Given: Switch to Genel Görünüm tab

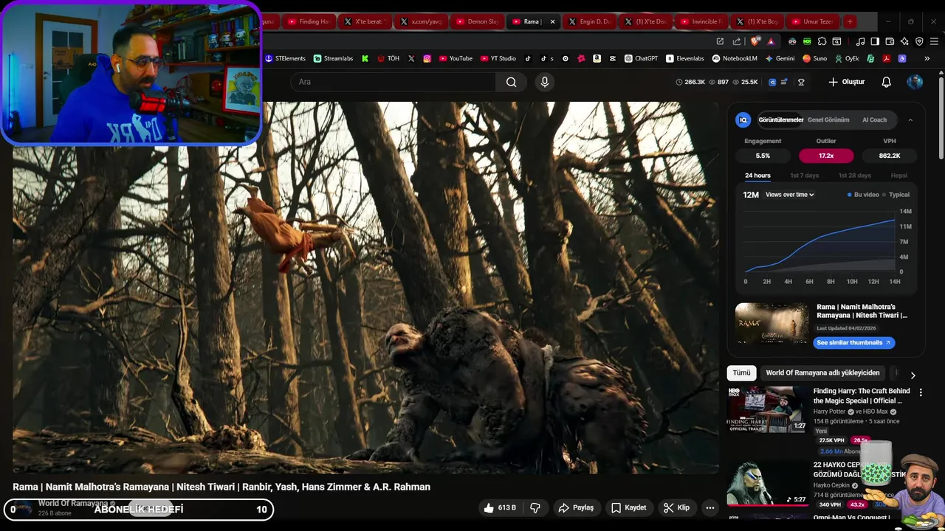Looking at the screenshot, I should pyautogui.click(x=828, y=119).
